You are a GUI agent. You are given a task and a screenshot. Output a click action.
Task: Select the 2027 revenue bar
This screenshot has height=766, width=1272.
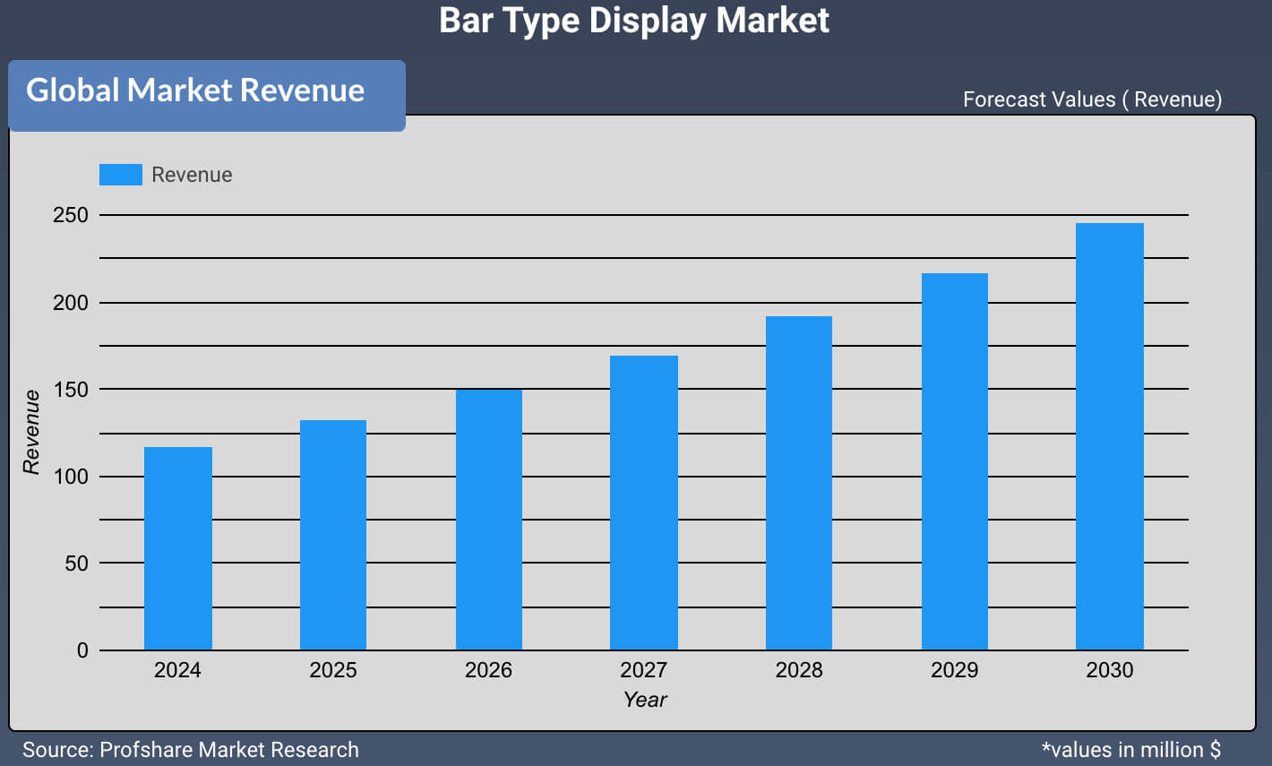644,503
